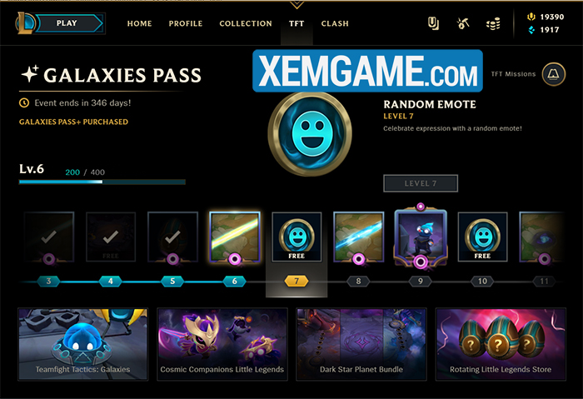Select the level 9 Little Legend reward

pos(421,234)
